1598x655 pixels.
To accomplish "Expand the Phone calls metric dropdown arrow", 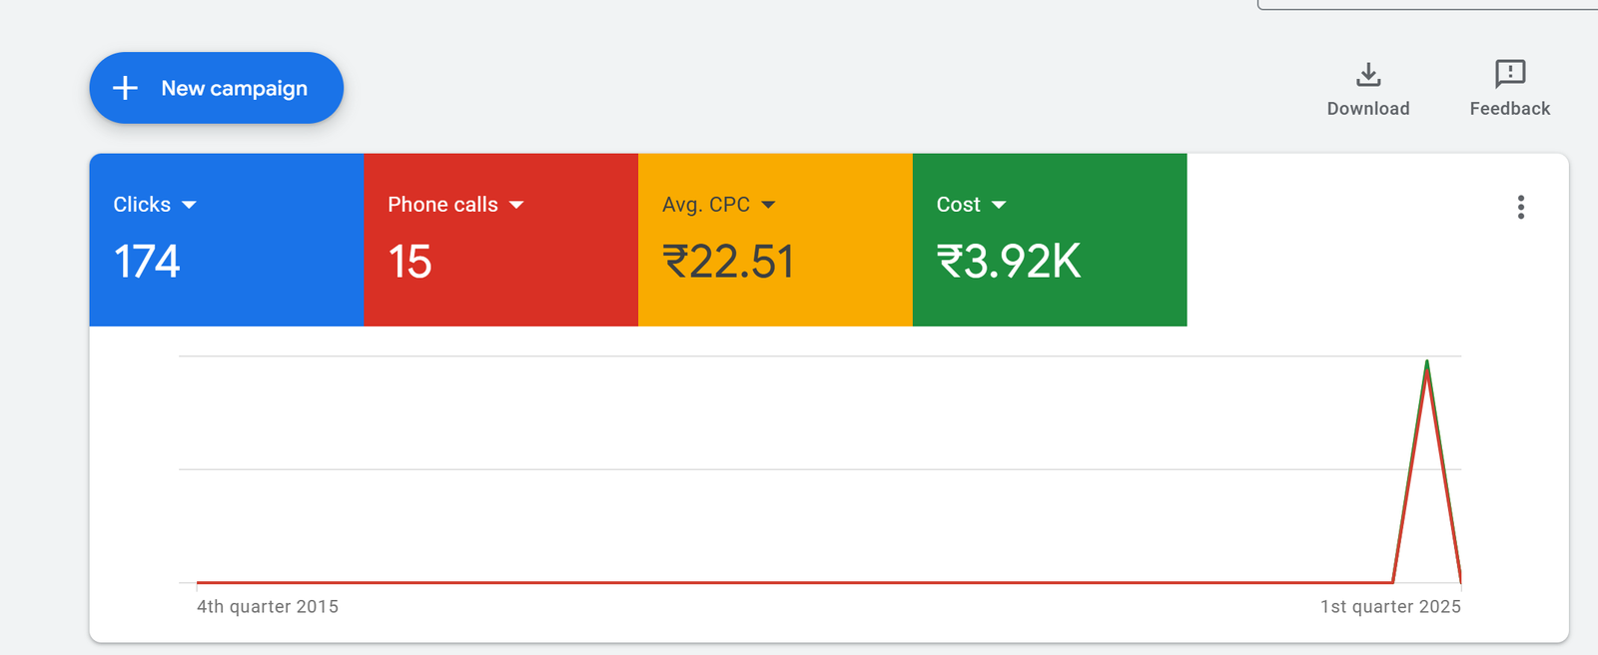I will [x=516, y=205].
